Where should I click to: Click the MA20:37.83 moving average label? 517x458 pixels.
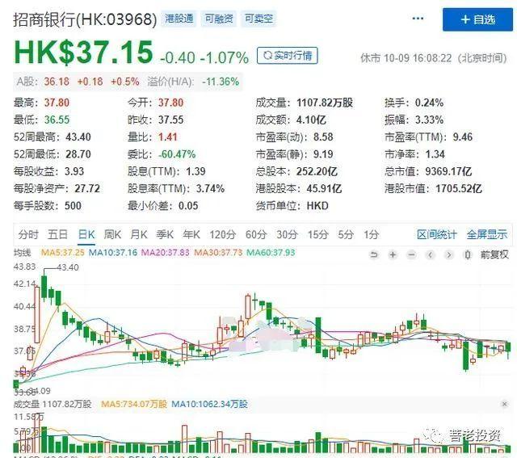166,253
